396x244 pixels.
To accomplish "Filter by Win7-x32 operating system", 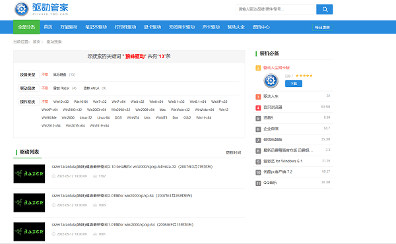I will (x=100, y=102).
